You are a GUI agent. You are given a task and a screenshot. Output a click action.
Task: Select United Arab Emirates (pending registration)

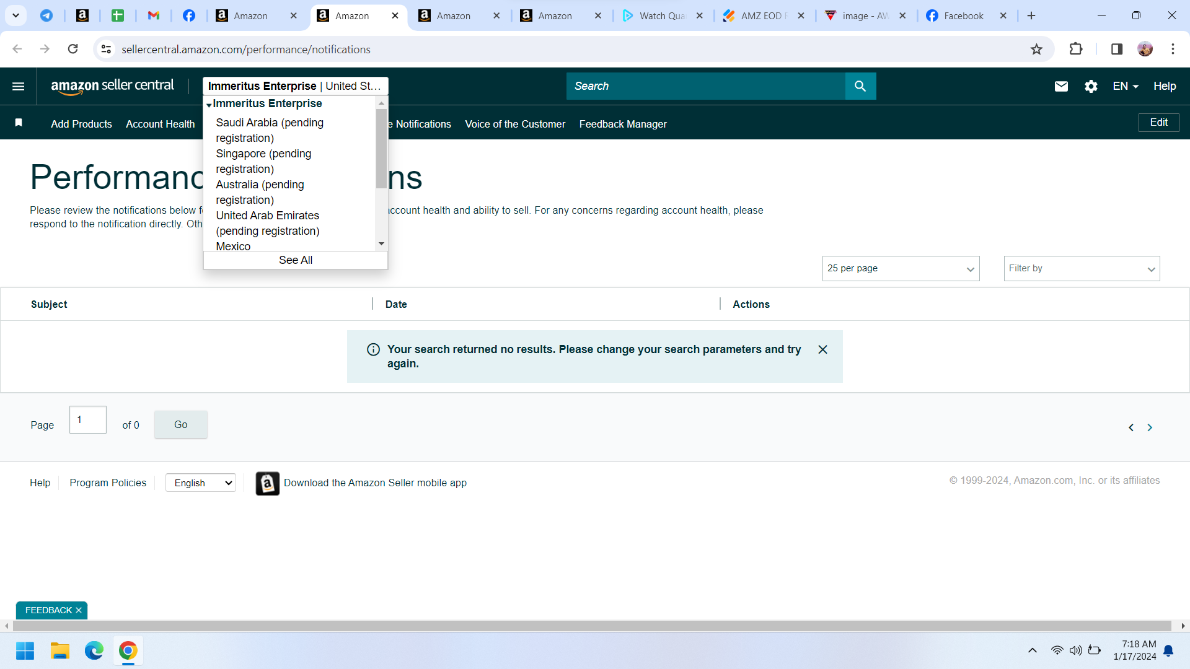[268, 224]
